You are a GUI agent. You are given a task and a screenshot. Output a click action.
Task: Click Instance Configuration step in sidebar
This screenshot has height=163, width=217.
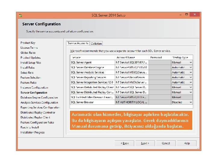click(x=34, y=88)
